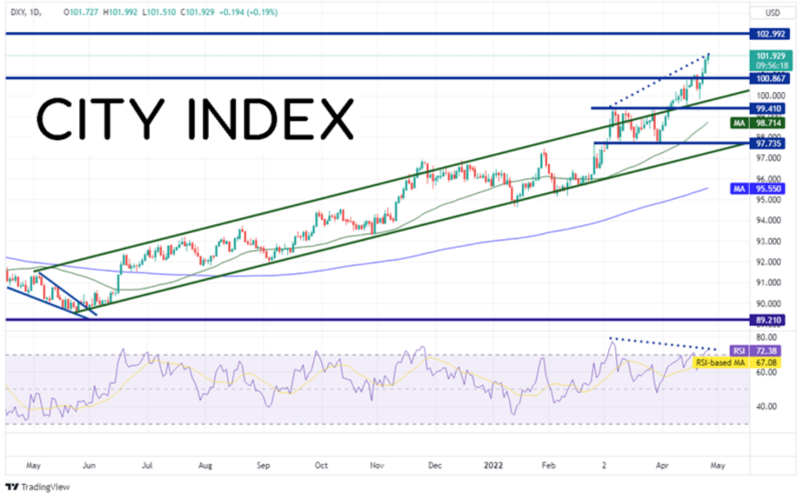Click the Aug label on time axis
This screenshot has width=803, height=499.
[205, 466]
